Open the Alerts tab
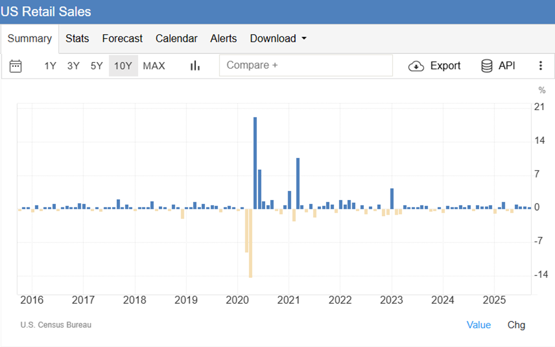 [x=223, y=39]
